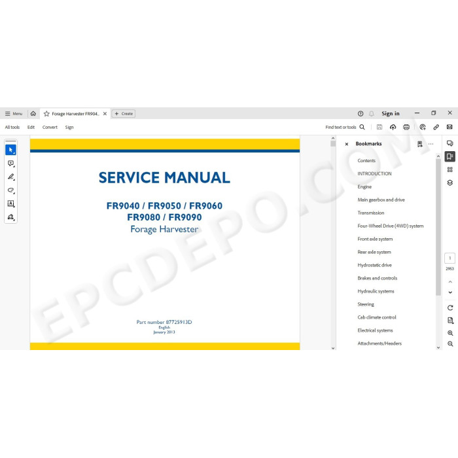Image resolution: width=458 pixels, height=458 pixels.
Task: Open the Rear axle system bookmark
Action: 374,252
